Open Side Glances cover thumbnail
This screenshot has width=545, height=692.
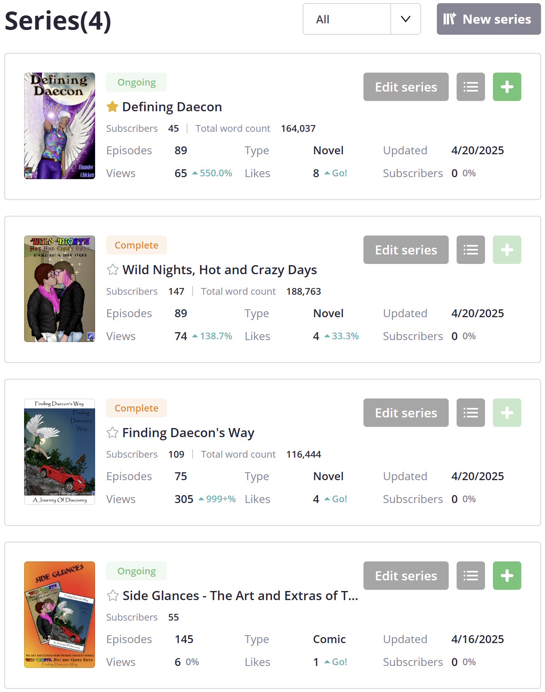[60, 615]
